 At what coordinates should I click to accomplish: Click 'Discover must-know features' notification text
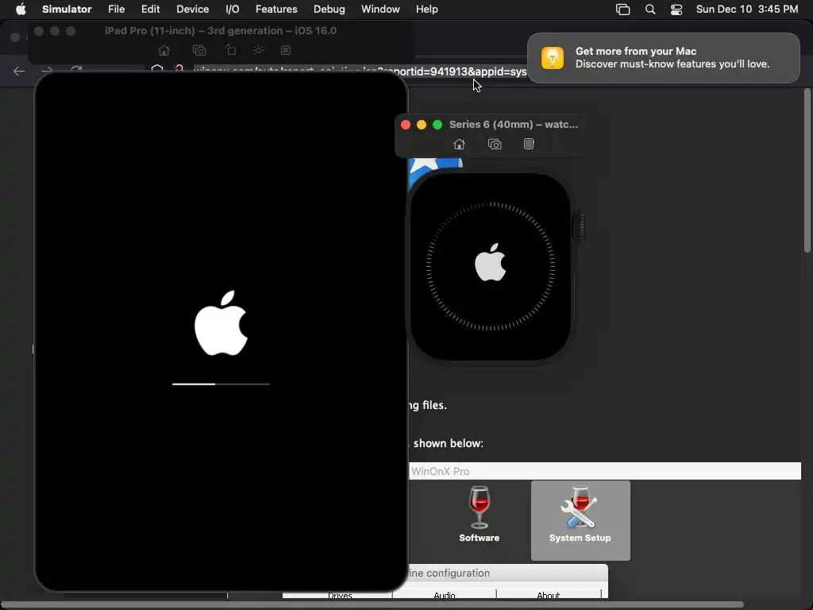(x=672, y=64)
